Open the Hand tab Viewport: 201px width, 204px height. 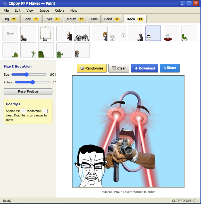click(112, 19)
